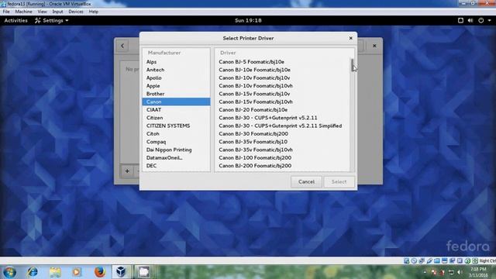Viewport: 496px width, 279px height.
Task: Select CIAAT manufacturer
Action: coord(176,110)
